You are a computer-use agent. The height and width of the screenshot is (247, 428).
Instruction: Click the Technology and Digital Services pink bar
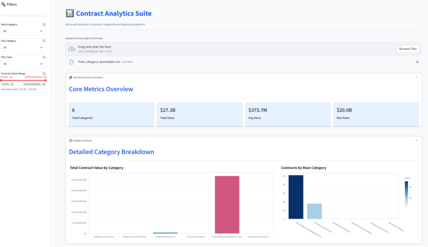click(x=227, y=204)
